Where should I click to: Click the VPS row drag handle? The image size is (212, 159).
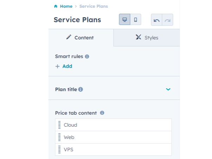coord(59,150)
